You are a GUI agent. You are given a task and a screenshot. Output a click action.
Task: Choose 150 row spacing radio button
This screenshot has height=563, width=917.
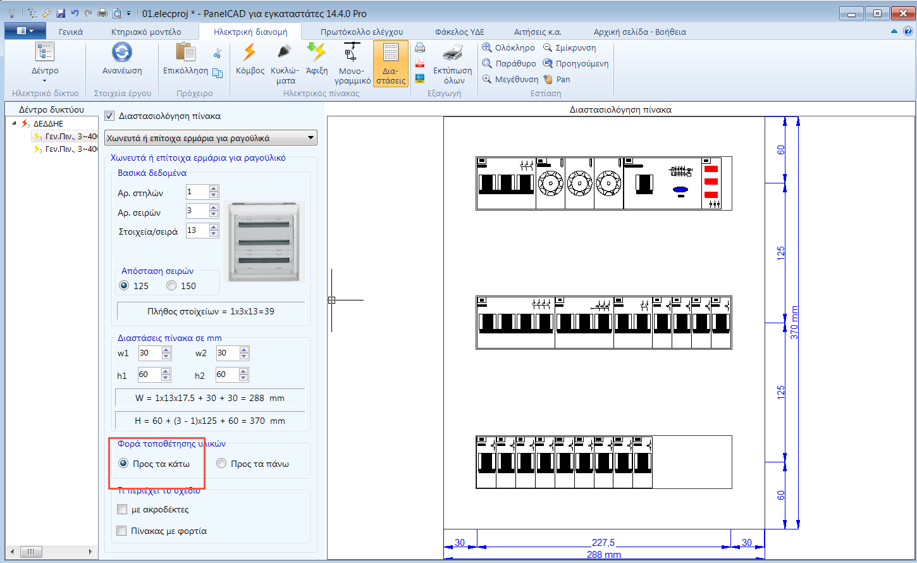pyautogui.click(x=171, y=286)
